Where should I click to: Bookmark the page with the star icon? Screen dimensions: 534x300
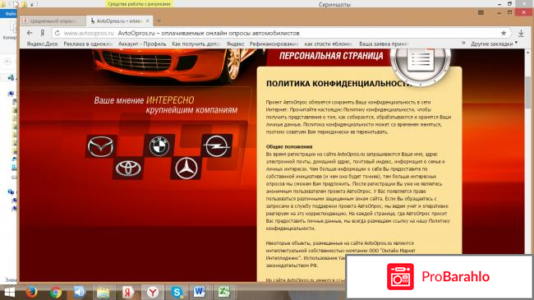click(504, 33)
